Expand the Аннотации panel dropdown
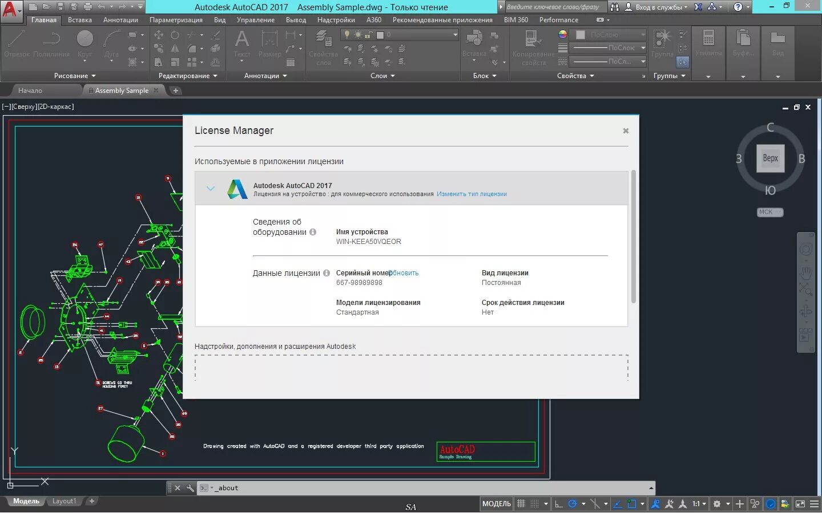Viewport: 822px width, 513px height. (x=265, y=75)
